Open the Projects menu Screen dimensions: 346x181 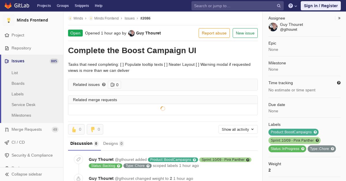point(44,6)
